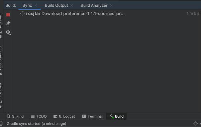Open the Build Variants side panel
This screenshot has width=201, height=127.
[1, 60]
